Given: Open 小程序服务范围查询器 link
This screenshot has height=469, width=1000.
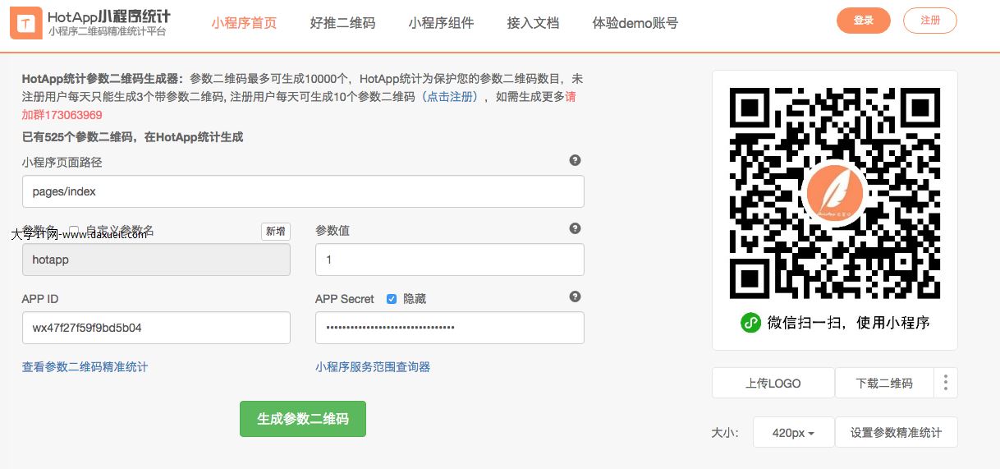Looking at the screenshot, I should pyautogui.click(x=373, y=367).
